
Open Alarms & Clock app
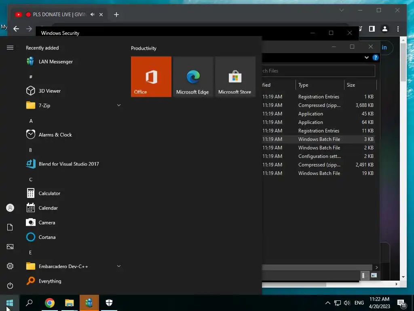pos(73,134)
